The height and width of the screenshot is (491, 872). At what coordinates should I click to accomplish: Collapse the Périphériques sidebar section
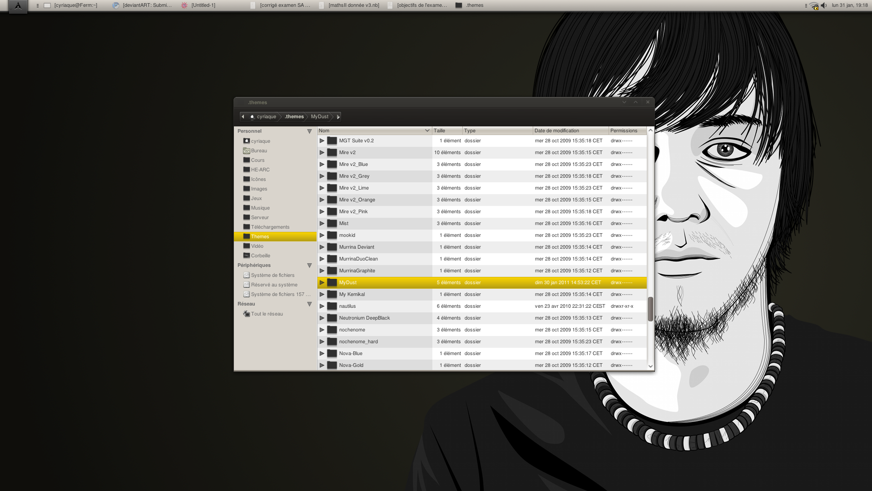click(x=309, y=266)
